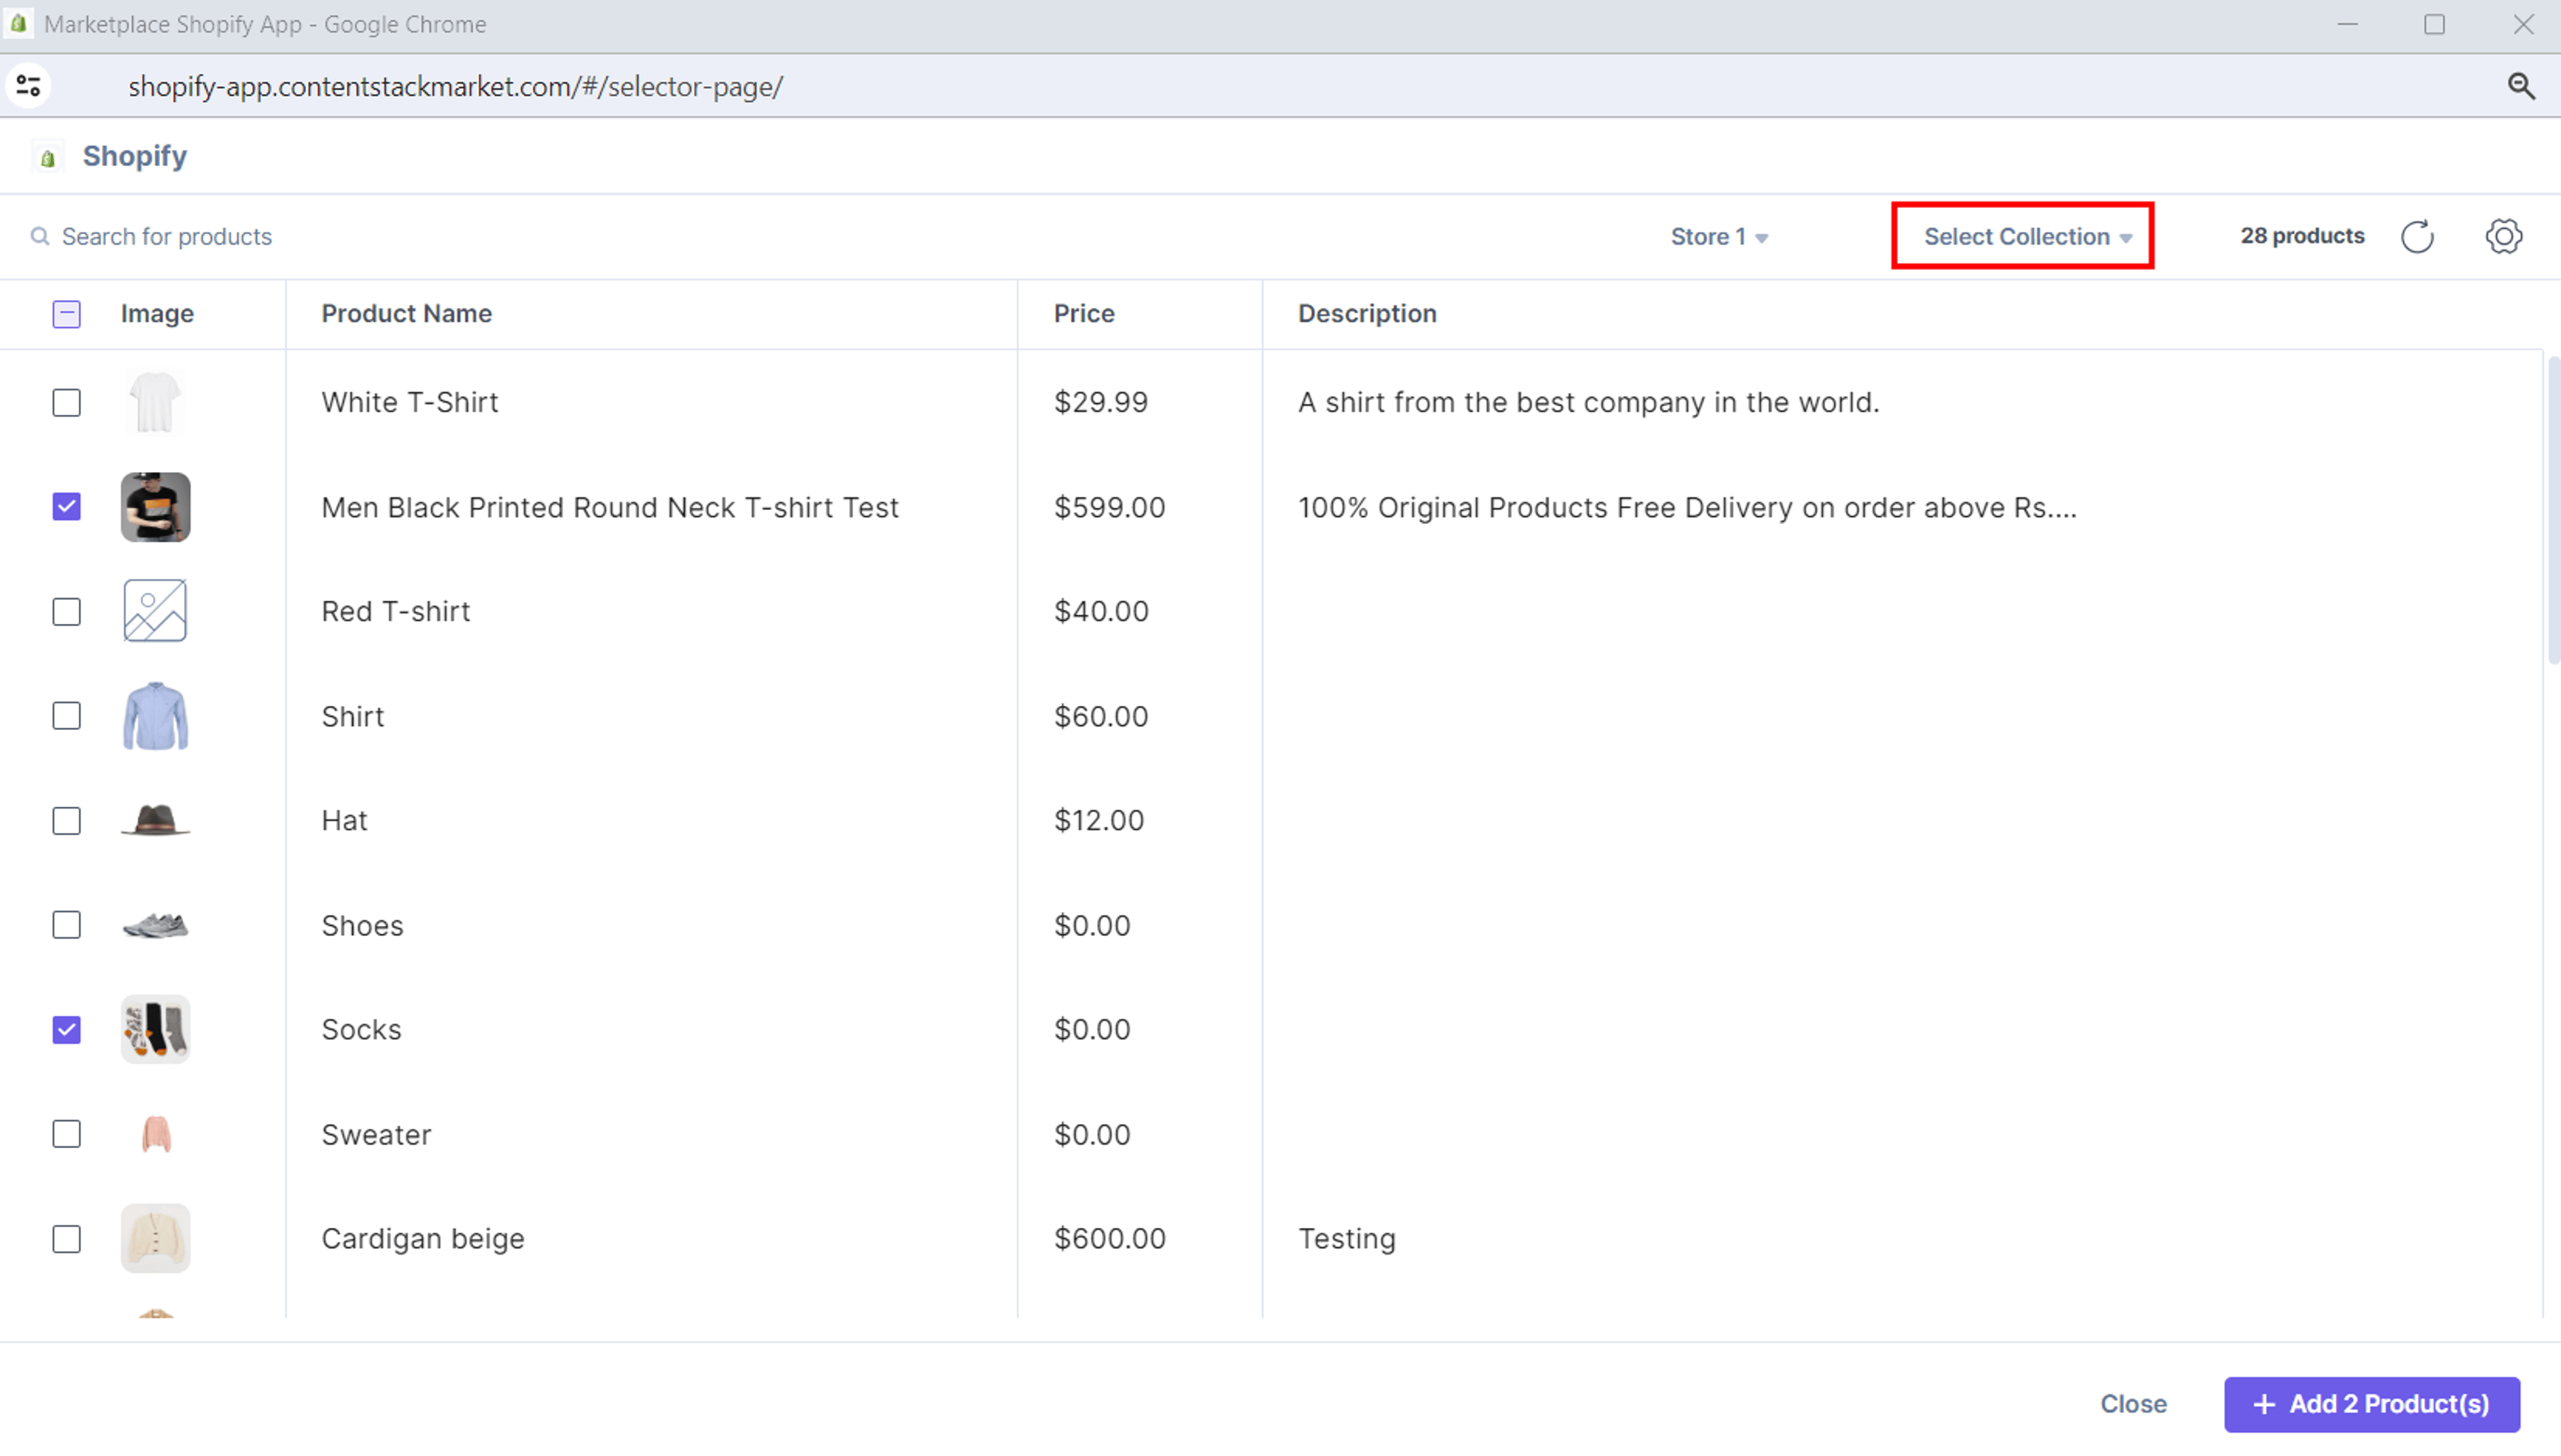Click the Description column header

click(x=1367, y=314)
